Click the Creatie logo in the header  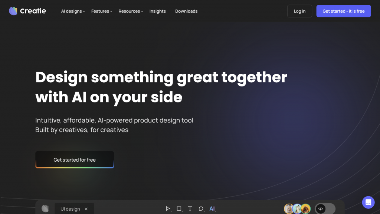(27, 11)
